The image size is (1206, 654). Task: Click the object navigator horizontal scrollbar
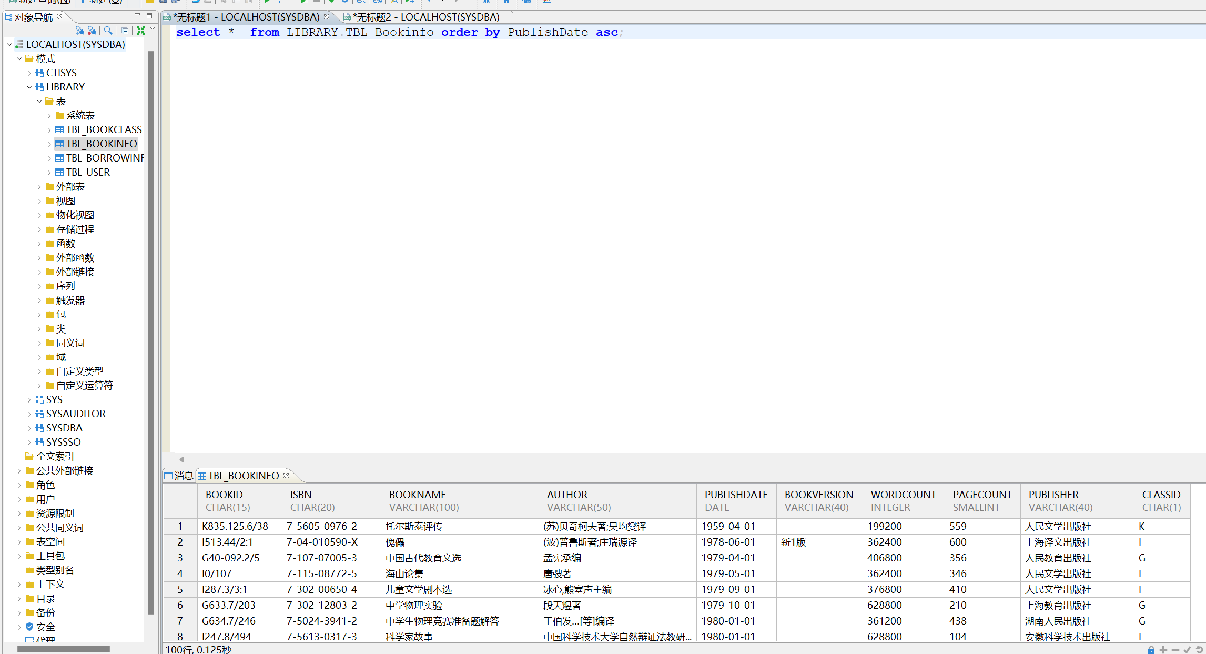[63, 649]
